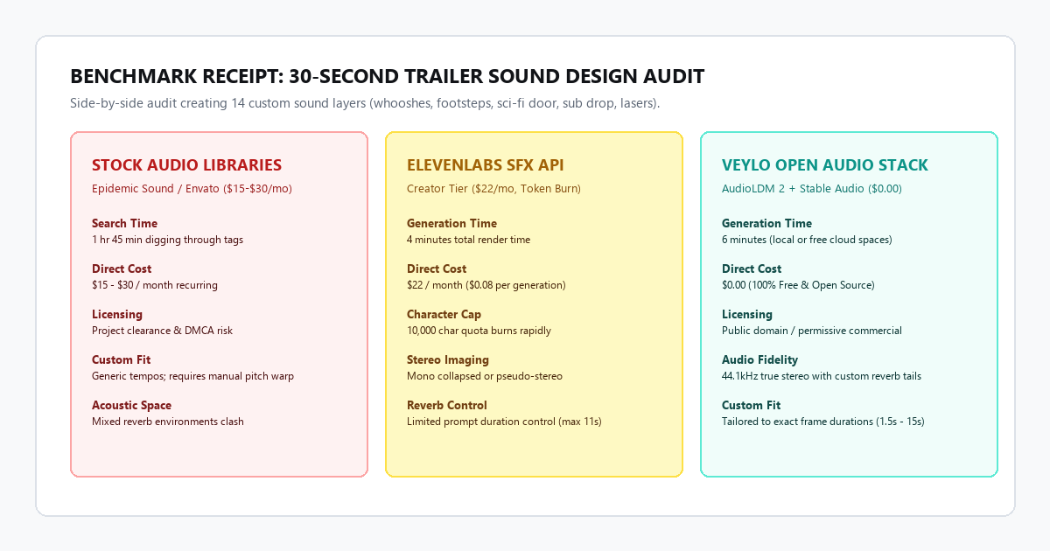This screenshot has height=551, width=1050.
Task: Click 'Public domain / permissive commercial'
Action: [812, 331]
